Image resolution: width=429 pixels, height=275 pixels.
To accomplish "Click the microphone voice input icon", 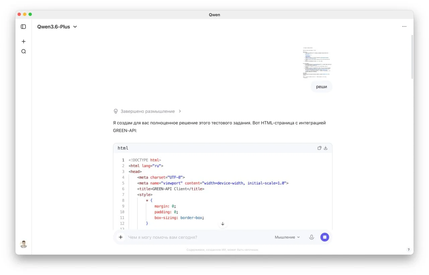I will (x=311, y=237).
